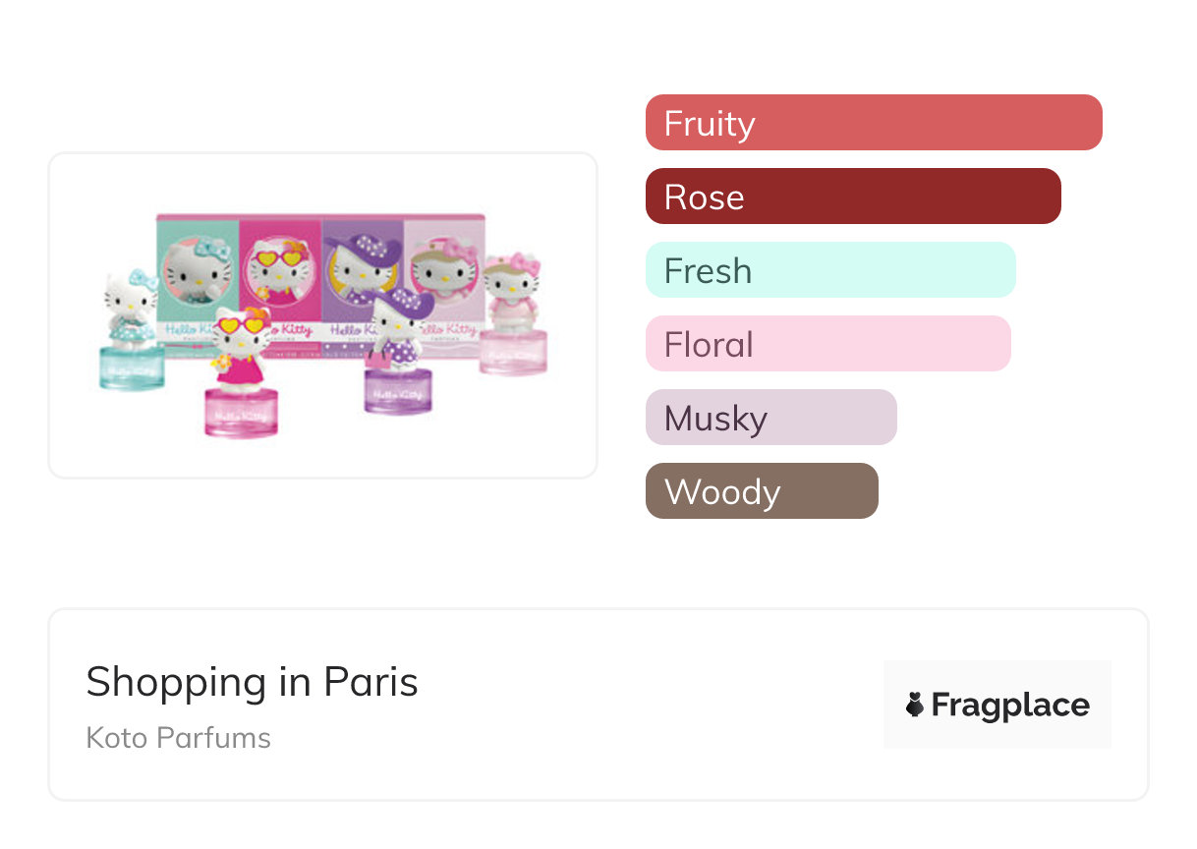Select the purple-hat Hello Kitty perfume bottle

(400, 354)
